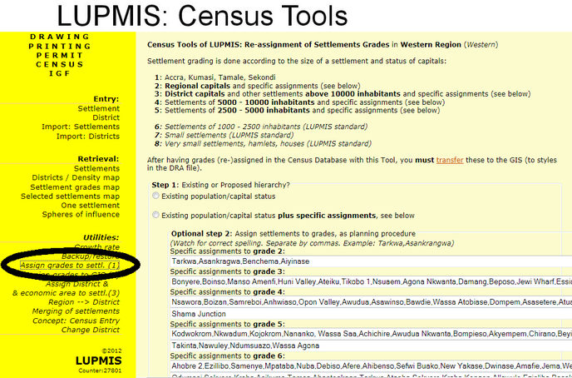Screen dimensions: 572x378
Task: Follow the orange transfer link
Action: (x=450, y=160)
